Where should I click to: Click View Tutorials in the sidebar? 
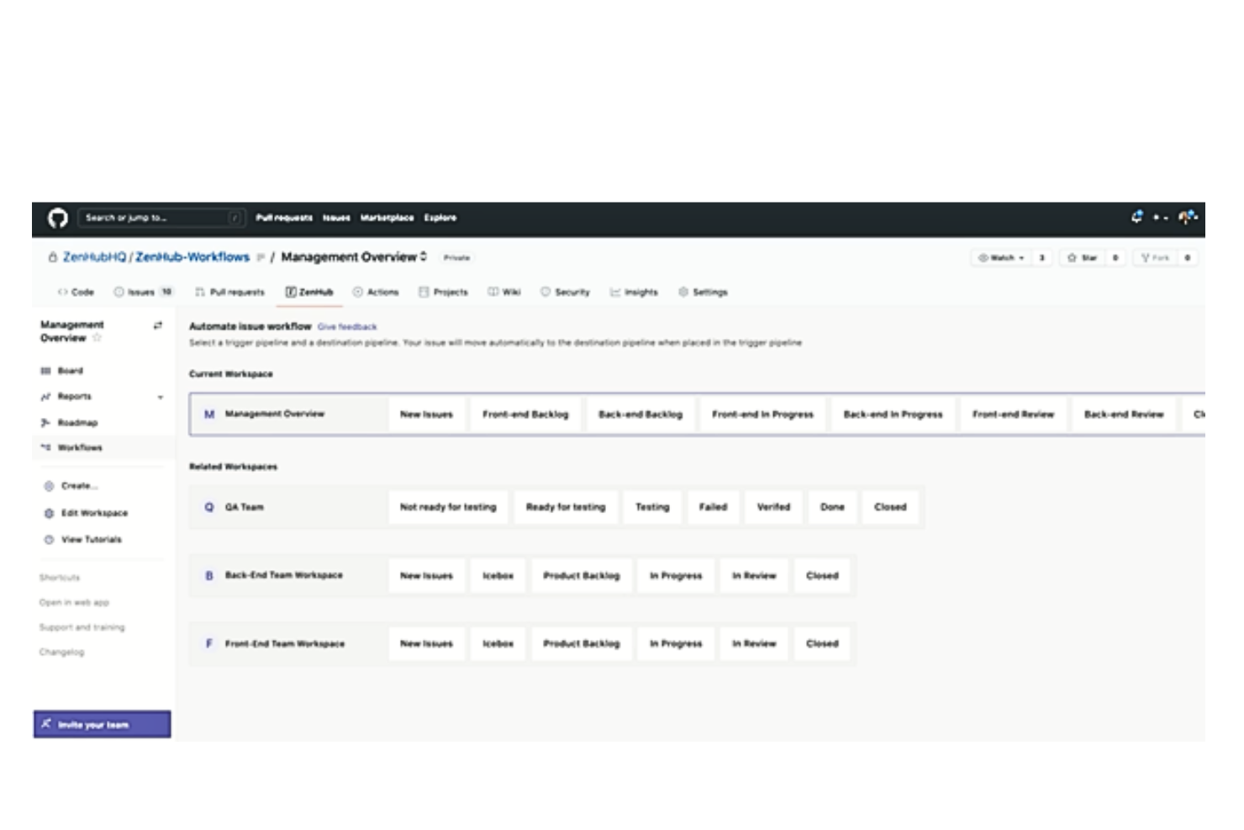tap(82, 540)
